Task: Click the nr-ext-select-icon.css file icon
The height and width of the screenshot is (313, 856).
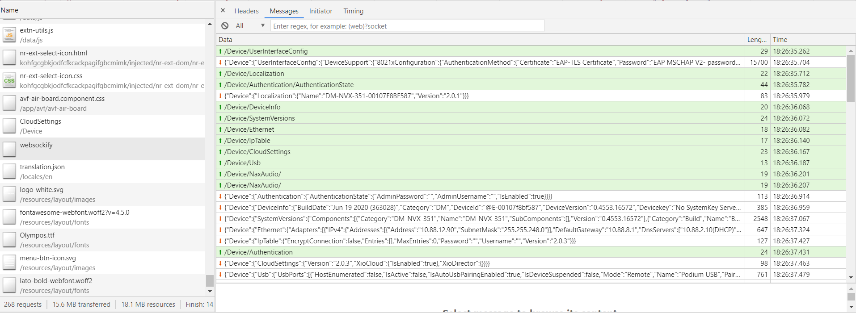Action: coord(9,80)
